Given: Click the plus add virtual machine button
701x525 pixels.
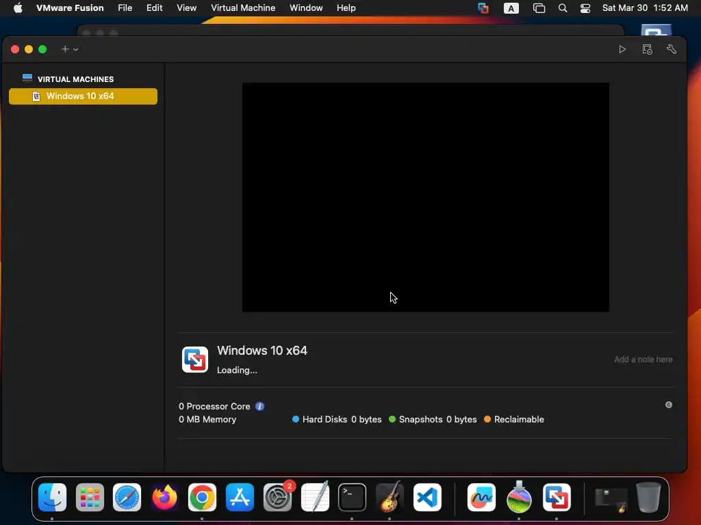Looking at the screenshot, I should 65,49.
